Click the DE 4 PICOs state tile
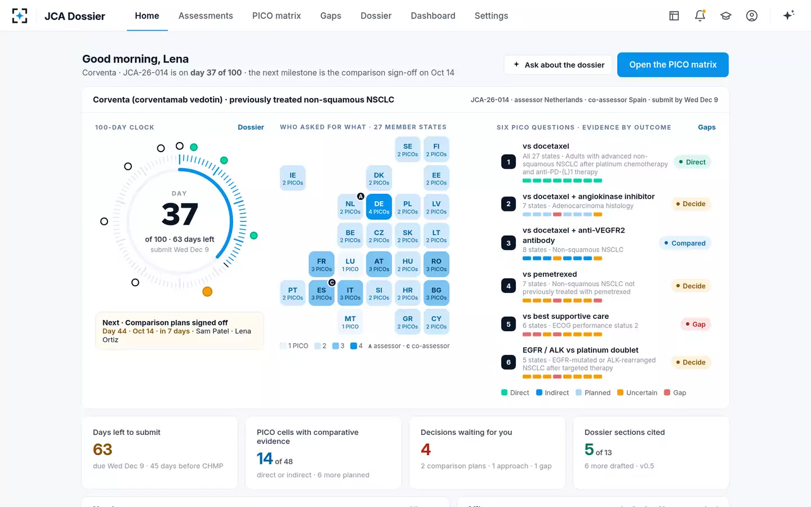The image size is (811, 507). (x=379, y=207)
